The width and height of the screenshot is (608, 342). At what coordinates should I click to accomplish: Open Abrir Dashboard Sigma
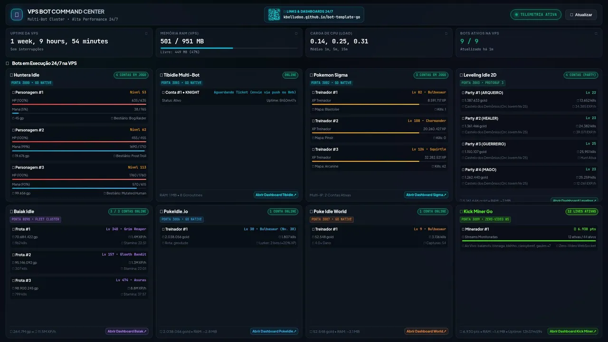pyautogui.click(x=426, y=195)
